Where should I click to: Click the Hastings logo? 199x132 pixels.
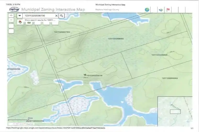click(x=14, y=9)
